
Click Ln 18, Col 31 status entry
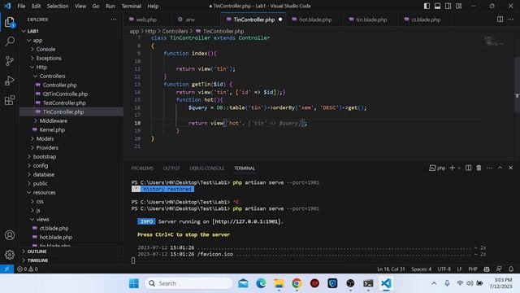(391, 269)
